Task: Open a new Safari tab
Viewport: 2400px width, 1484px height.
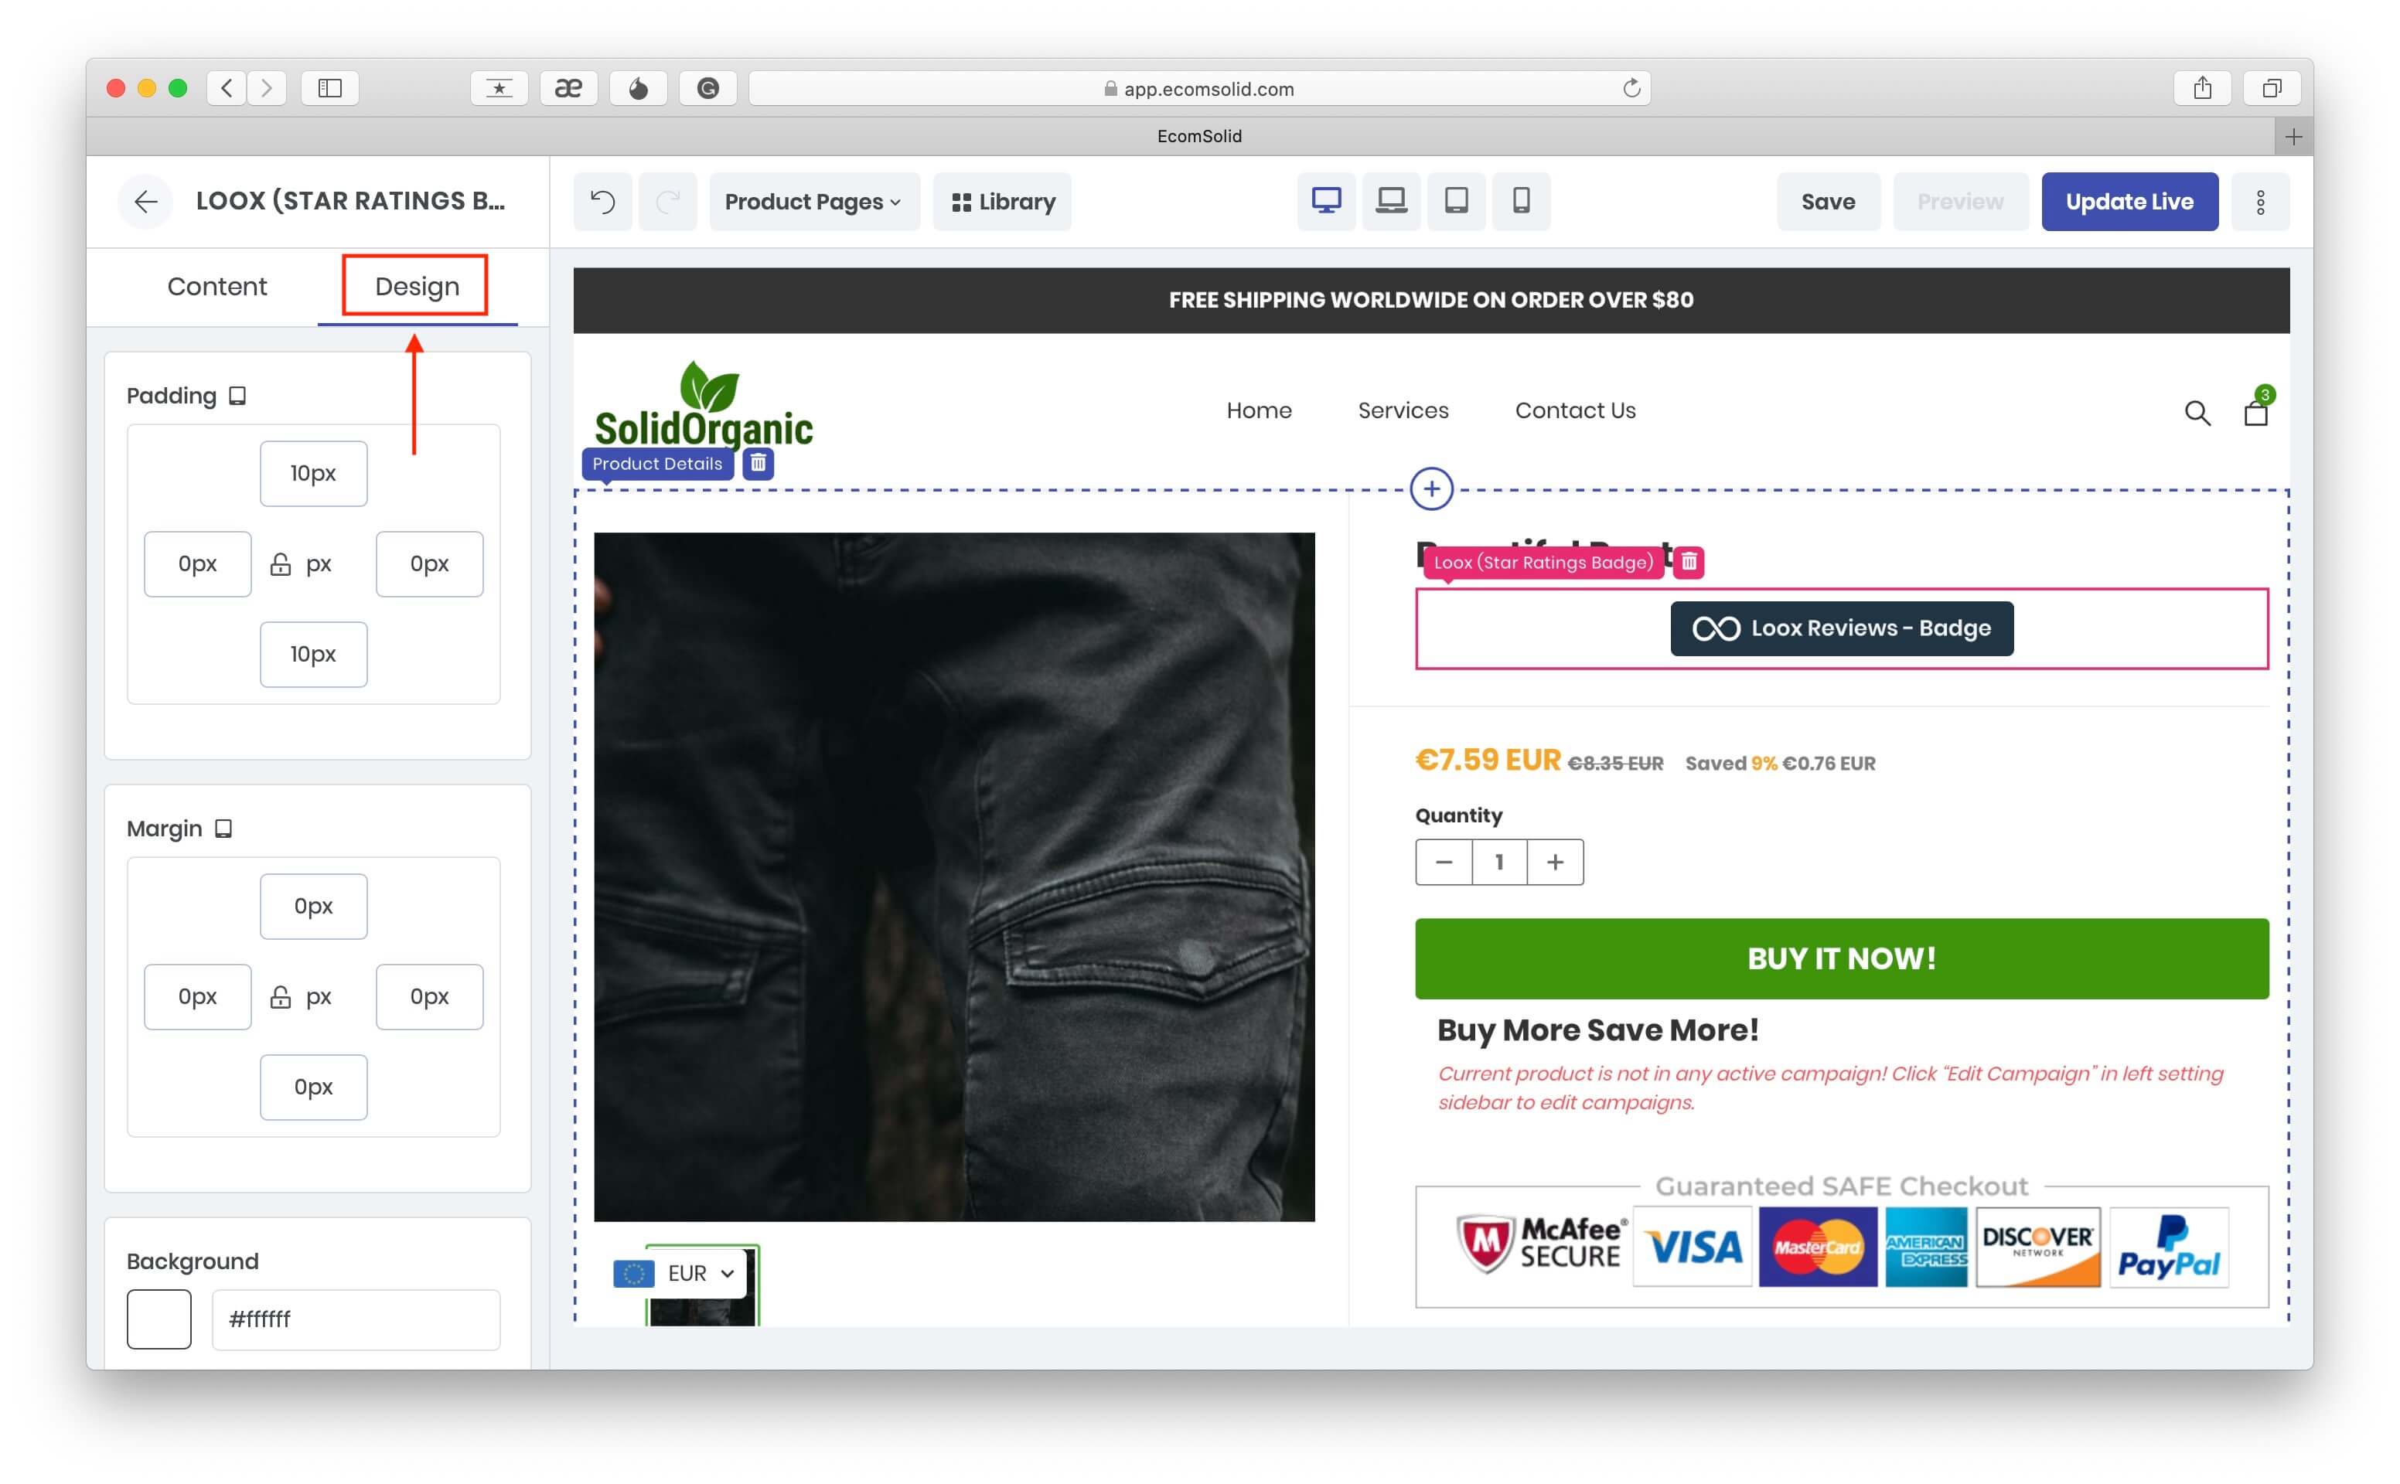Action: 2293,137
